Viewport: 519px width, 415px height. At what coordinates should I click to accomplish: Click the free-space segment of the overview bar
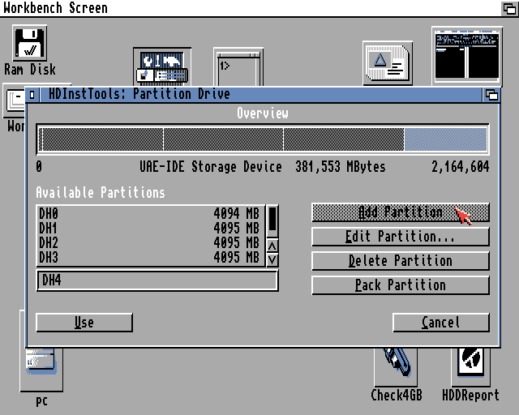tap(445, 140)
